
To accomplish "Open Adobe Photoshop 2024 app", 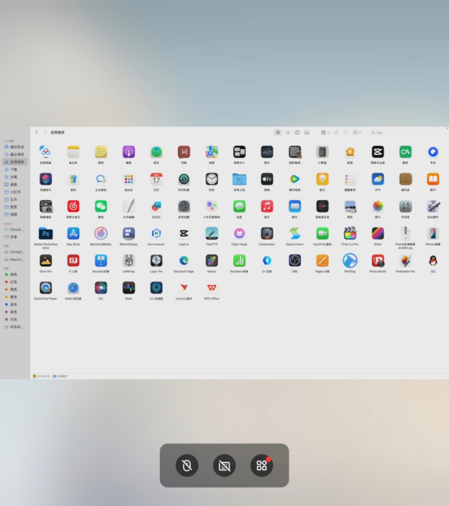I will click(46, 233).
